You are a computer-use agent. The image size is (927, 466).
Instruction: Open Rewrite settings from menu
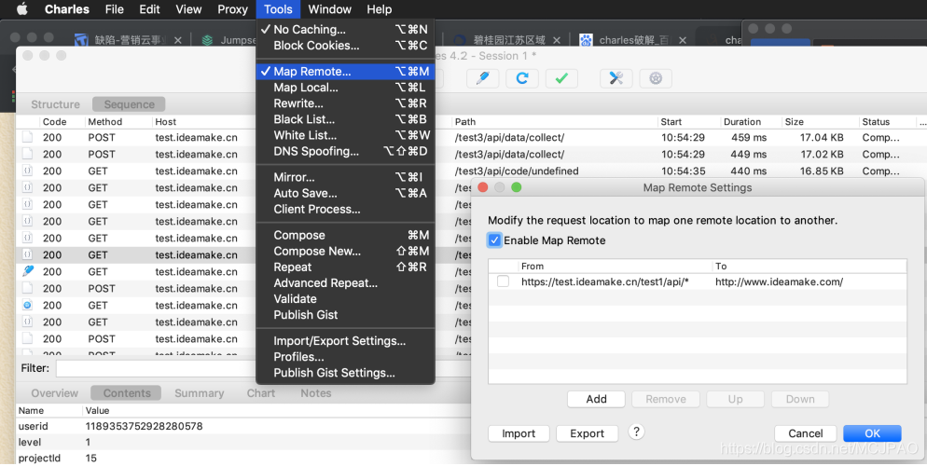345,103
